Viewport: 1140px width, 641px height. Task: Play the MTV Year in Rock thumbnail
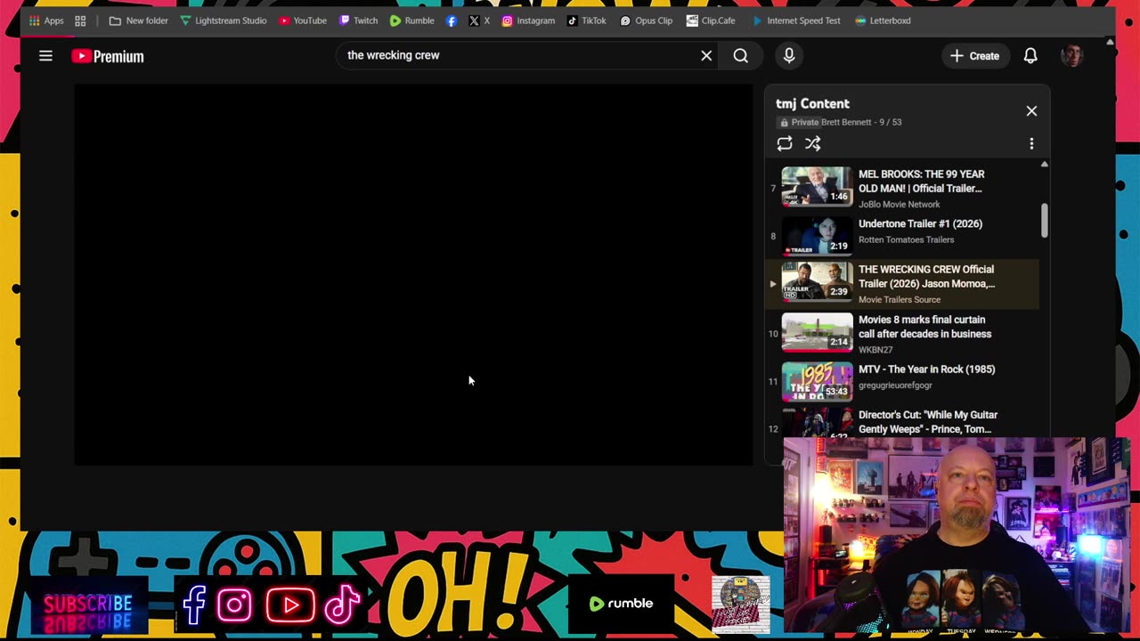817,381
